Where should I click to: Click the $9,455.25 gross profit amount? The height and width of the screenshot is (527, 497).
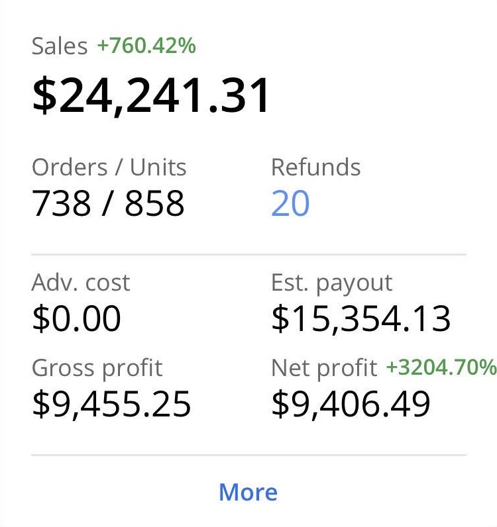click(x=111, y=404)
